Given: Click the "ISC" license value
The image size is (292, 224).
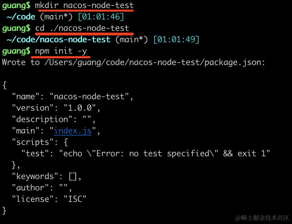Looking at the screenshot, I should (x=75, y=199).
